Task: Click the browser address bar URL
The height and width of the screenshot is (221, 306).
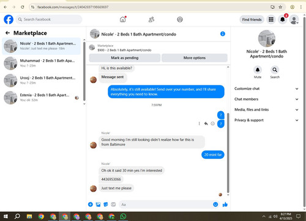Action: click(73, 7)
